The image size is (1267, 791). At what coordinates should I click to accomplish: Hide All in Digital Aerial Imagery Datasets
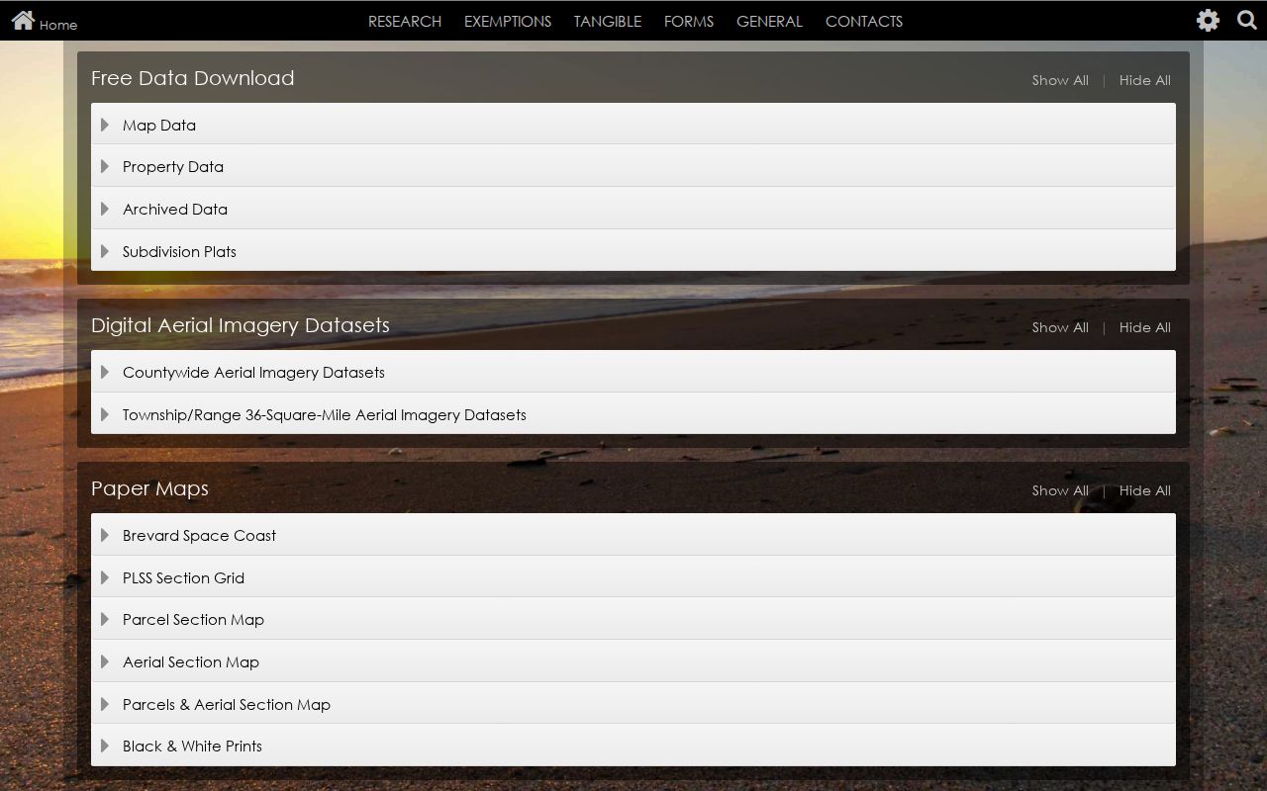1145,327
